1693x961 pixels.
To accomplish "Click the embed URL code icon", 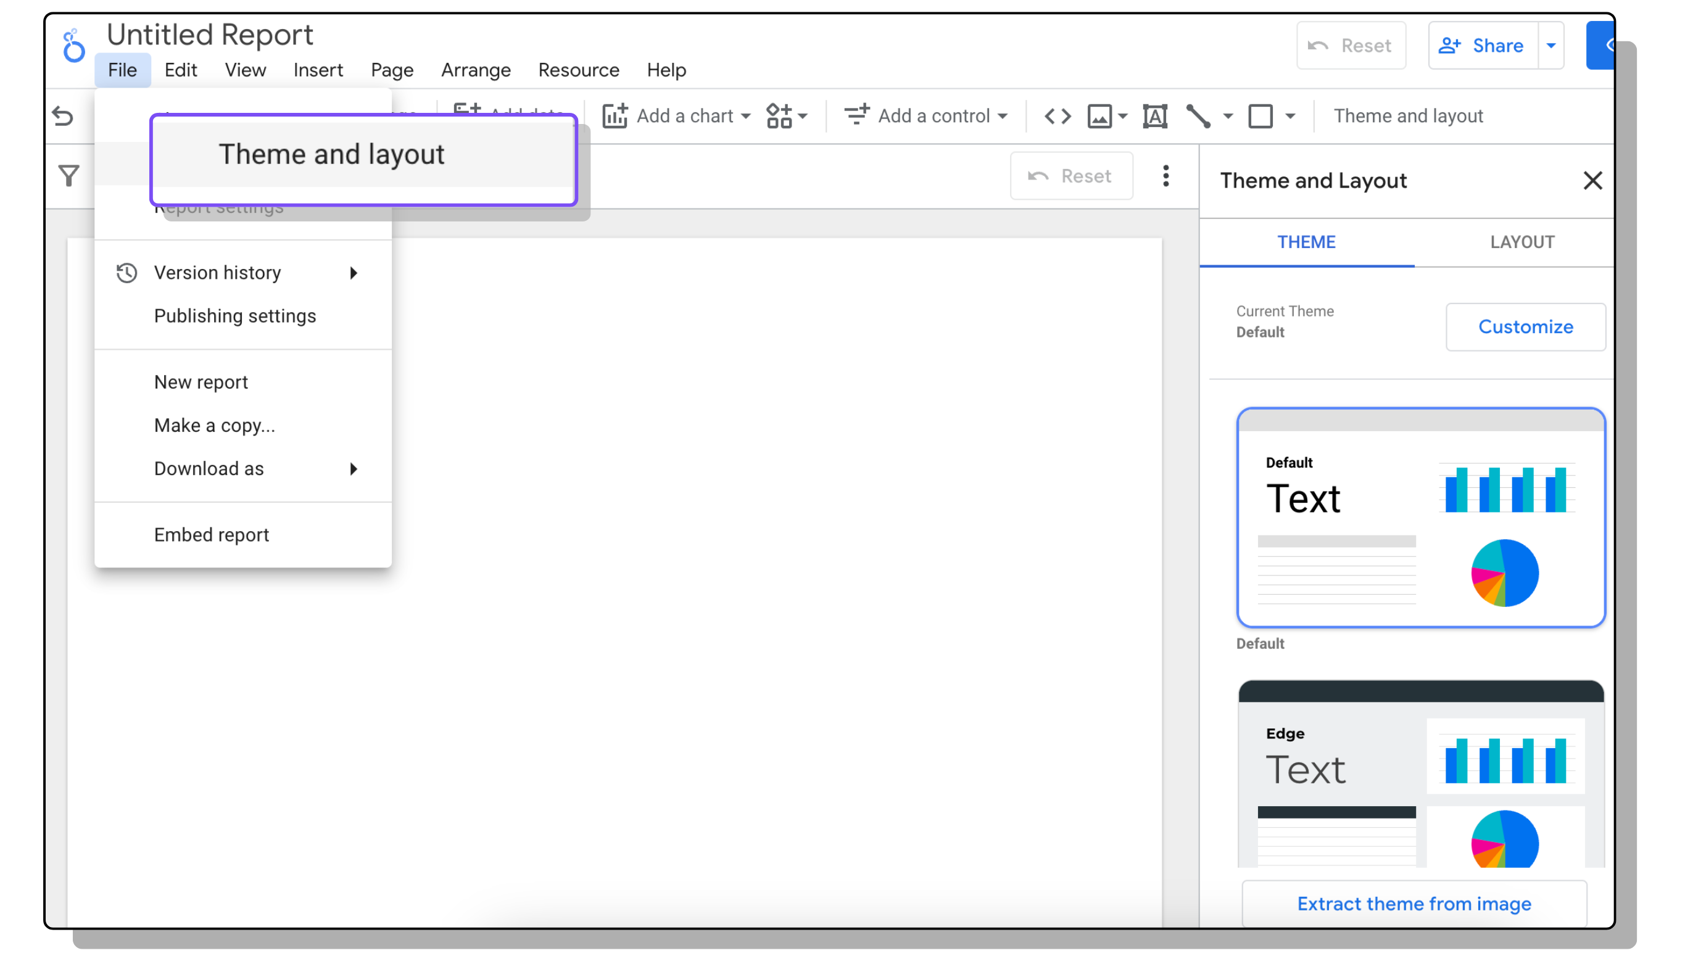I will click(1058, 116).
